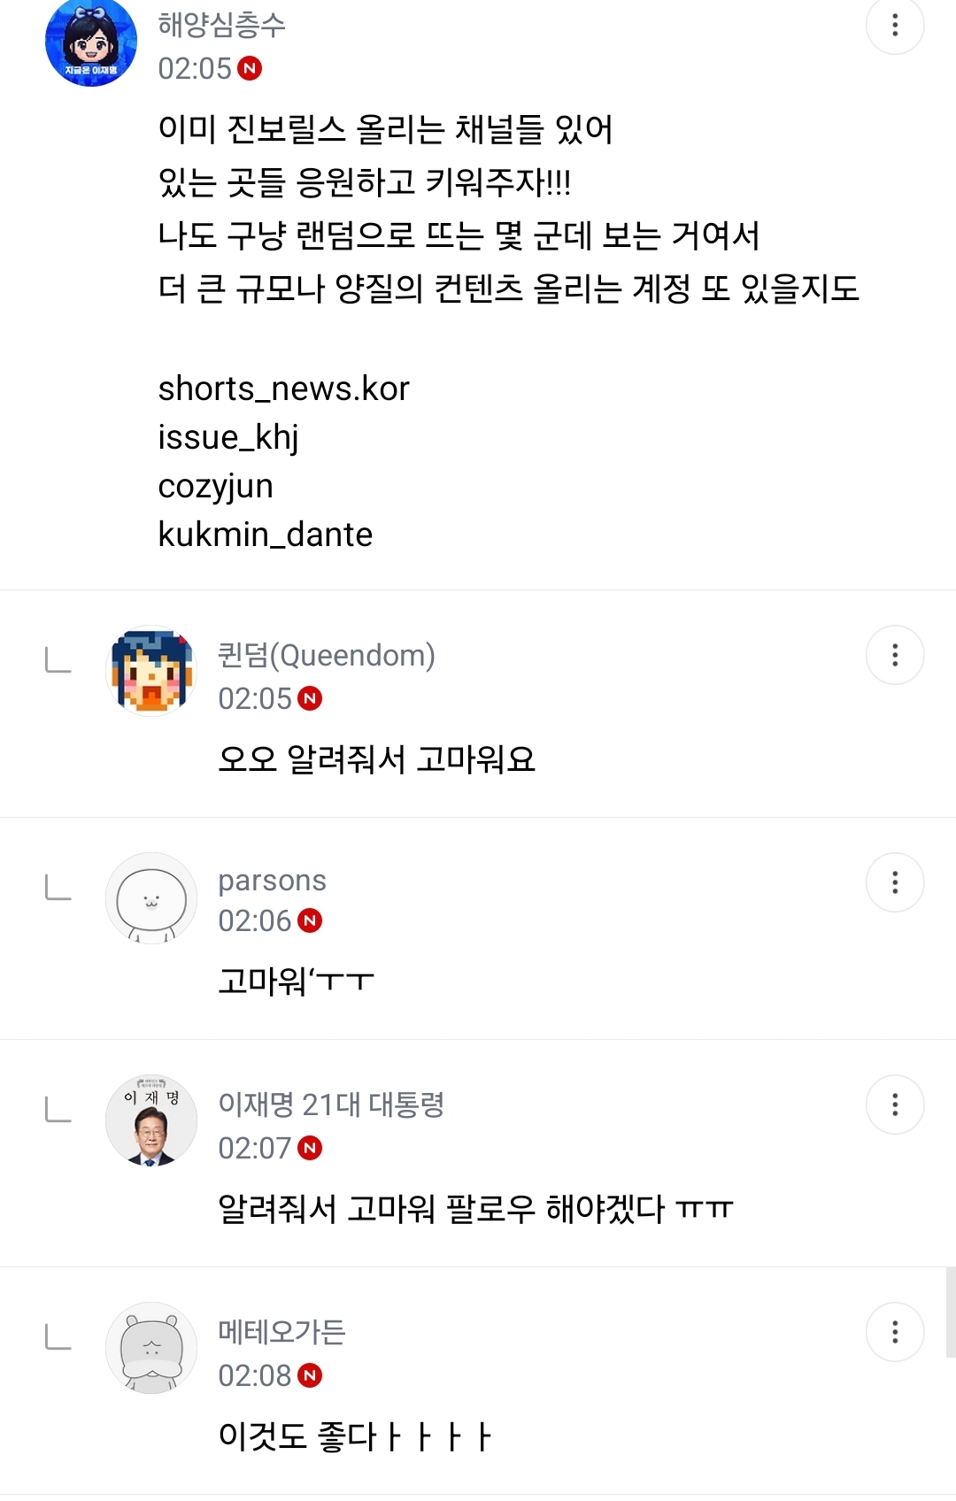Open more options for 해양심층수 comment
Viewport: 956px width, 1501px height.
coord(894,26)
